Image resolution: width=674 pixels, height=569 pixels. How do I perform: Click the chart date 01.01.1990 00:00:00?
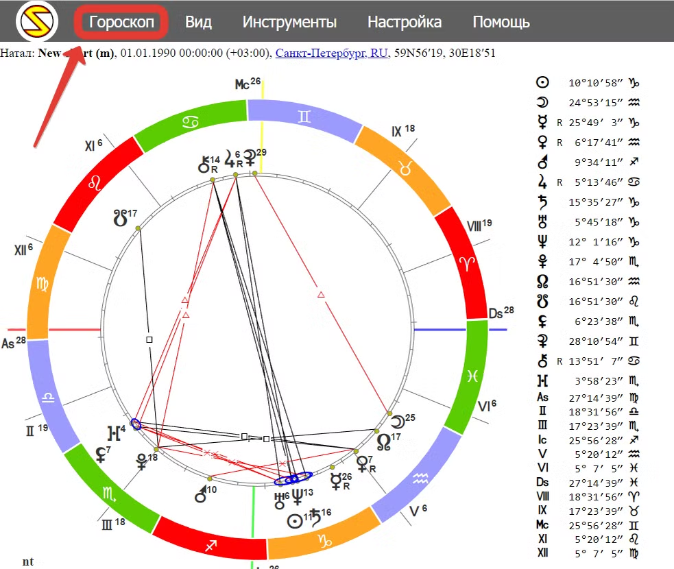click(x=171, y=53)
